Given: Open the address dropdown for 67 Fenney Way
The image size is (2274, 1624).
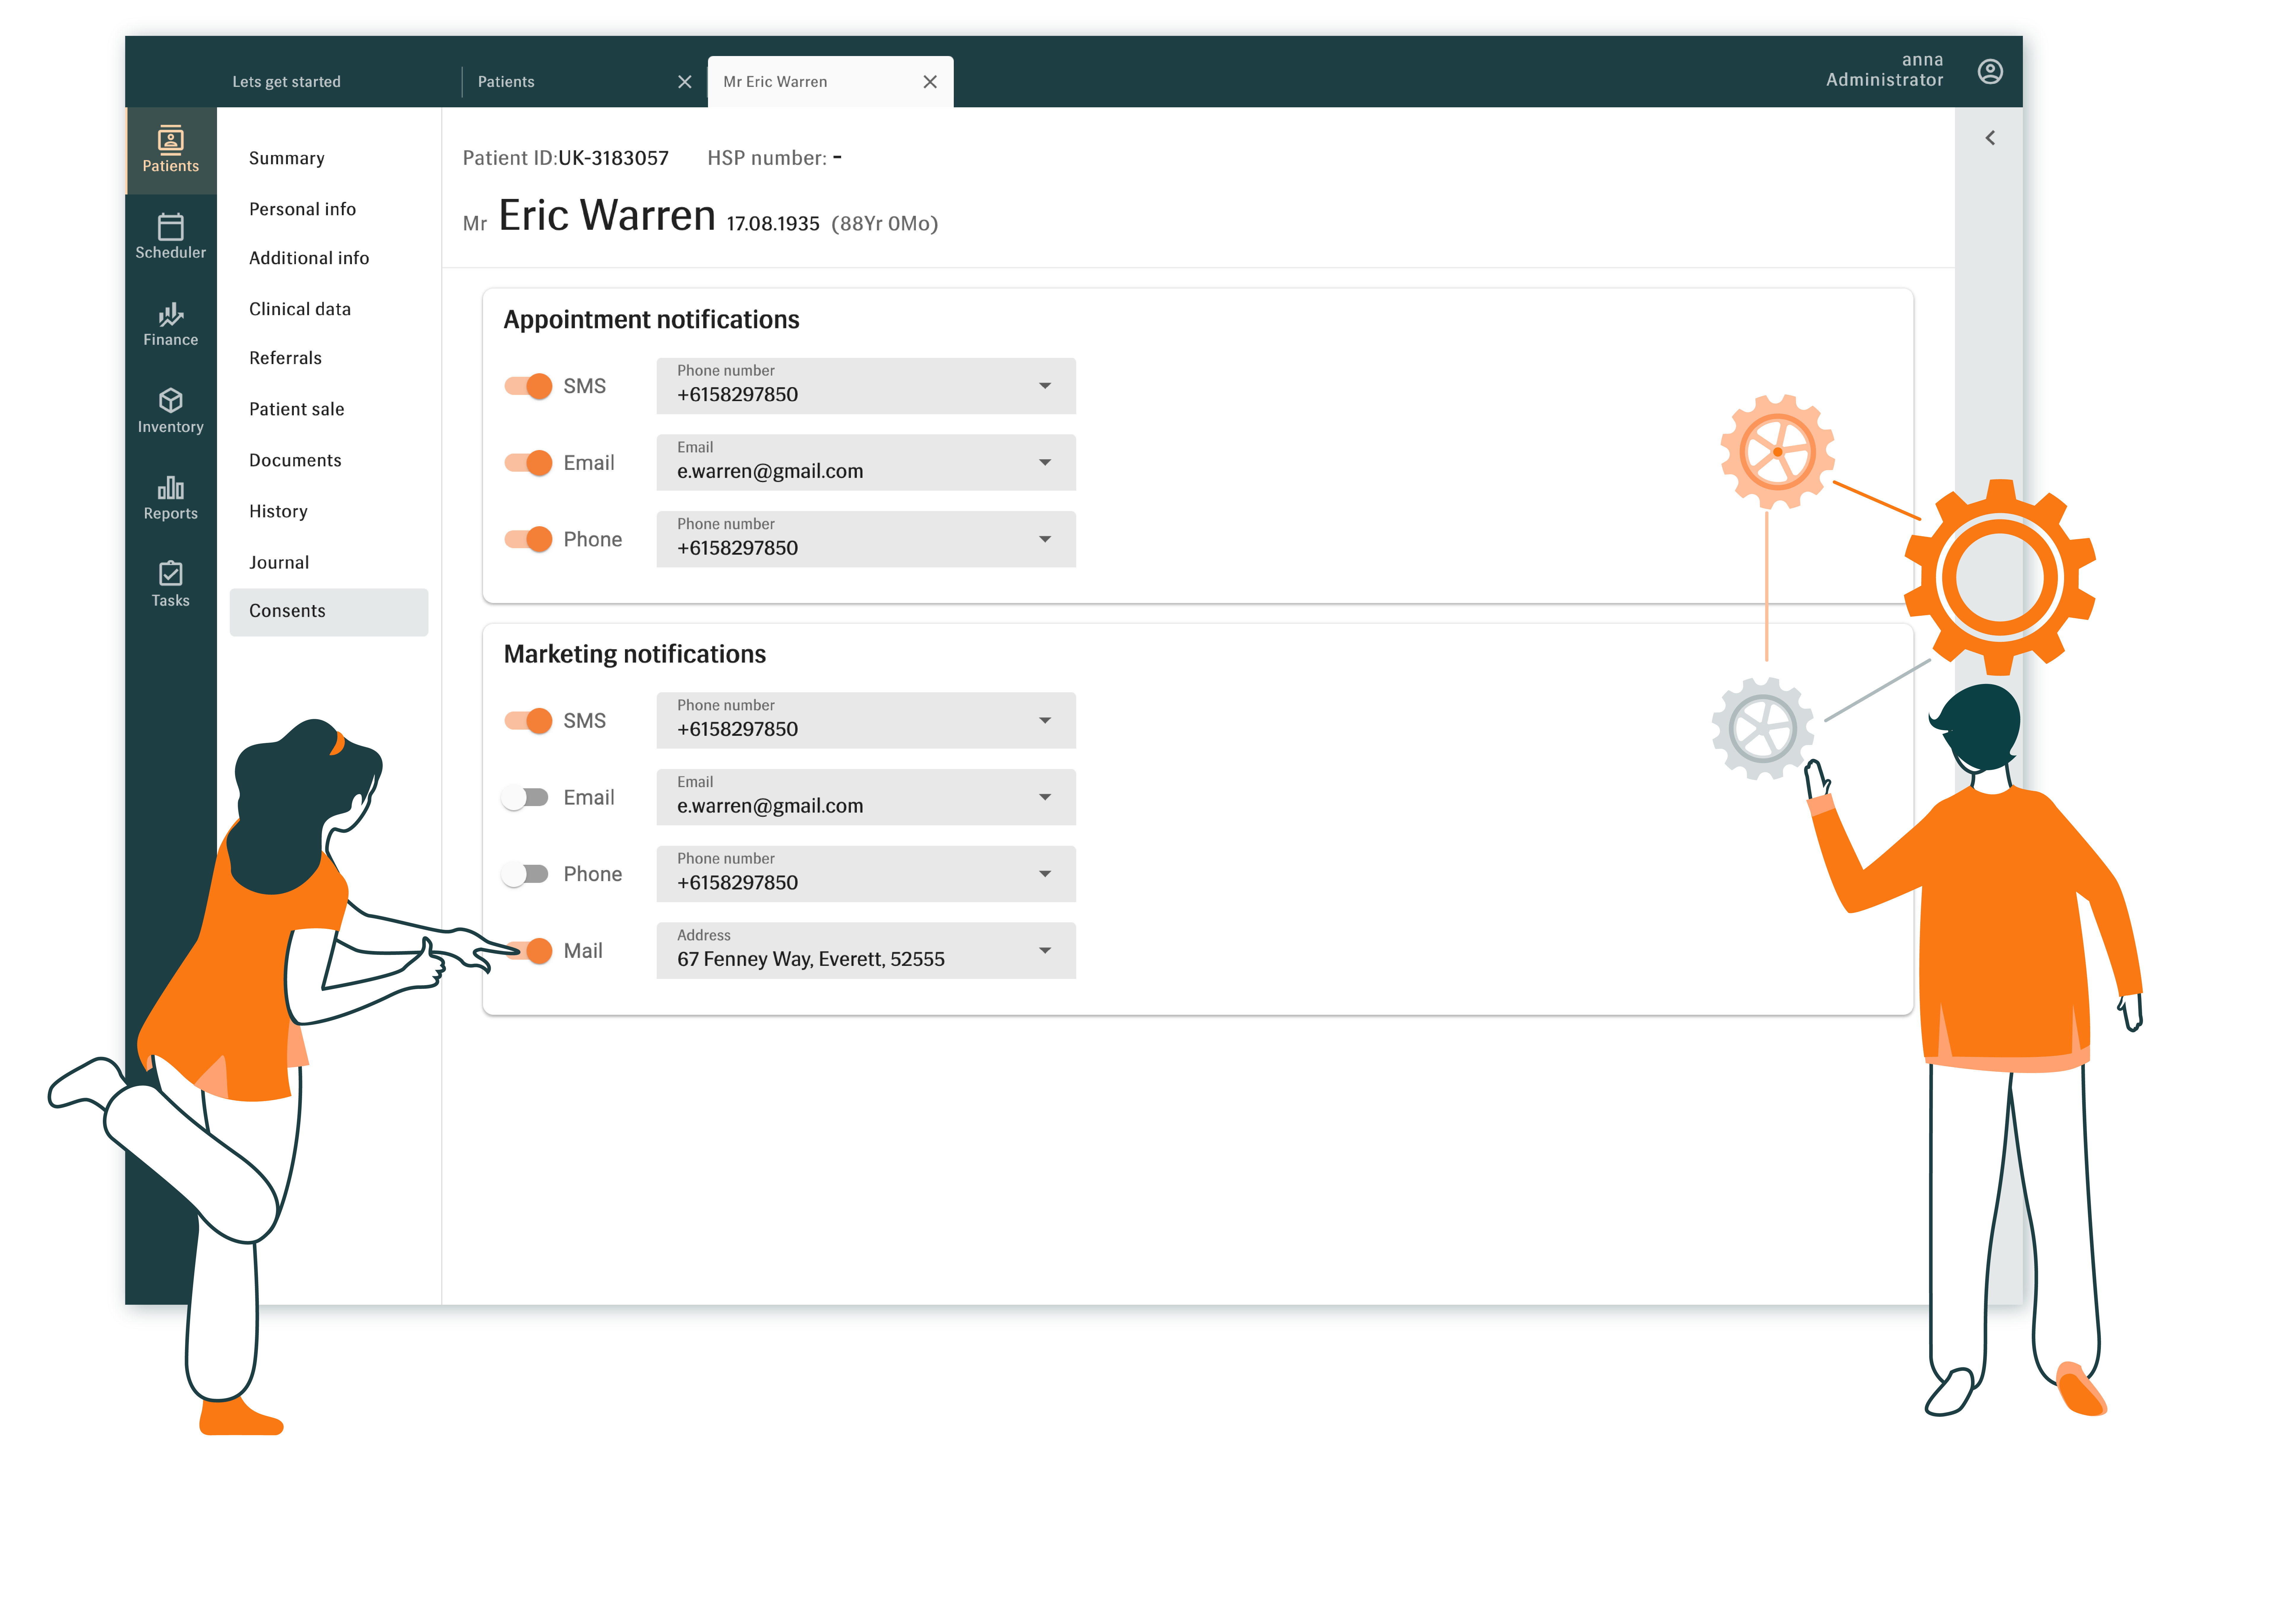Looking at the screenshot, I should [1046, 950].
